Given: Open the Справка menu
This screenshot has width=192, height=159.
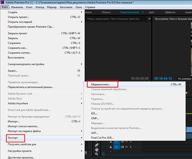Looking at the screenshot, I should 90,7.
